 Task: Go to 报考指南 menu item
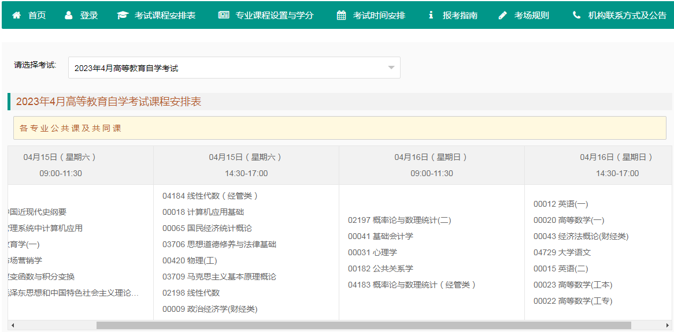460,16
